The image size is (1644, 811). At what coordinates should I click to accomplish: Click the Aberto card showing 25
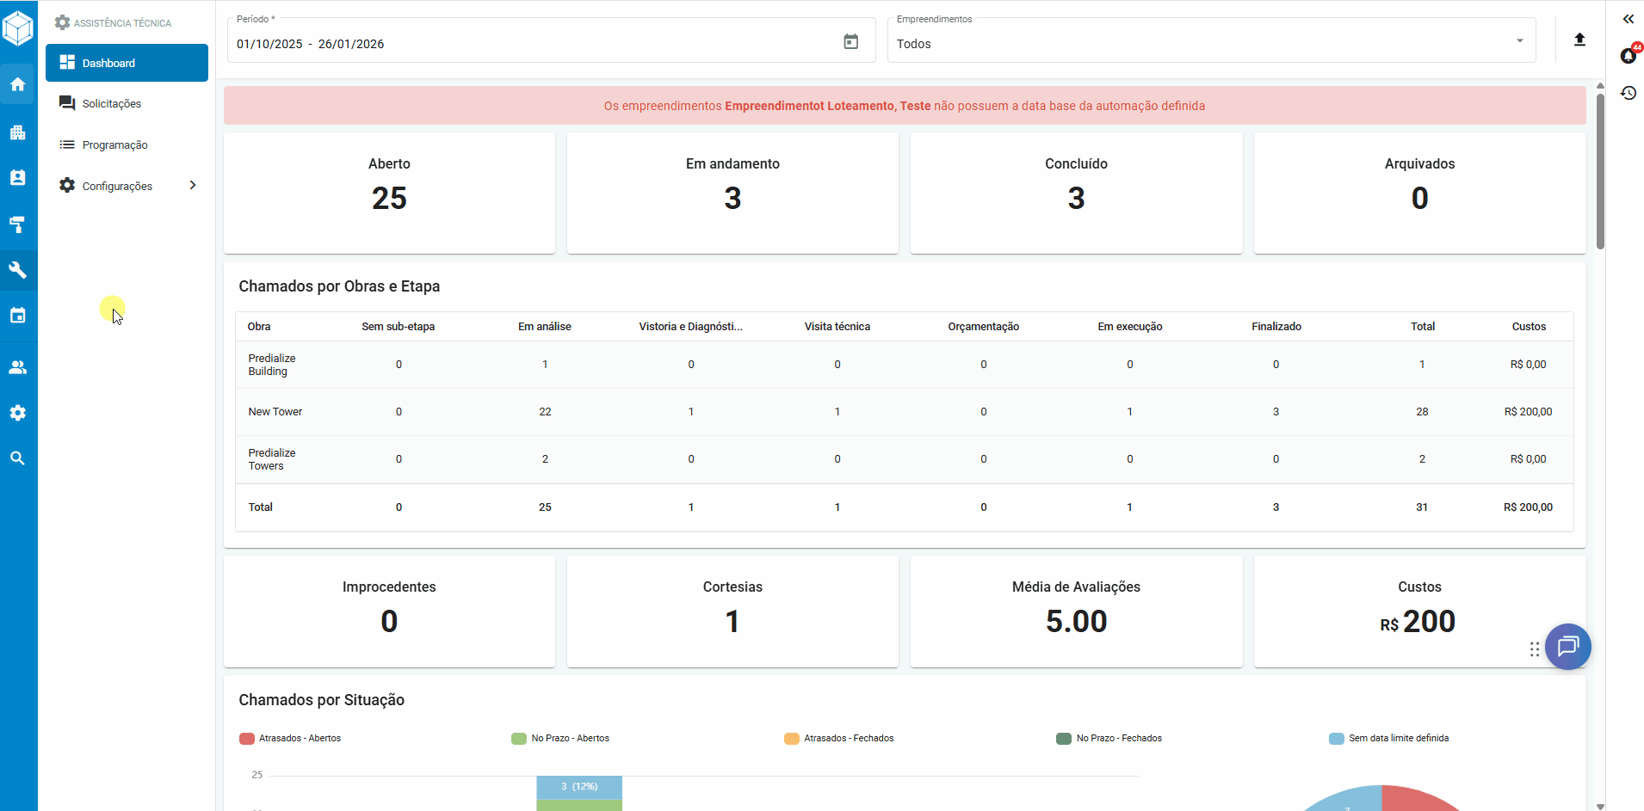pyautogui.click(x=389, y=192)
